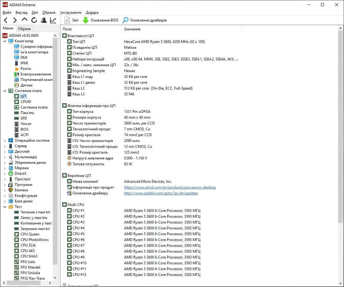The width and height of the screenshot is (344, 287).
Task: Open the Датчик sensor item
Action: (23, 85)
